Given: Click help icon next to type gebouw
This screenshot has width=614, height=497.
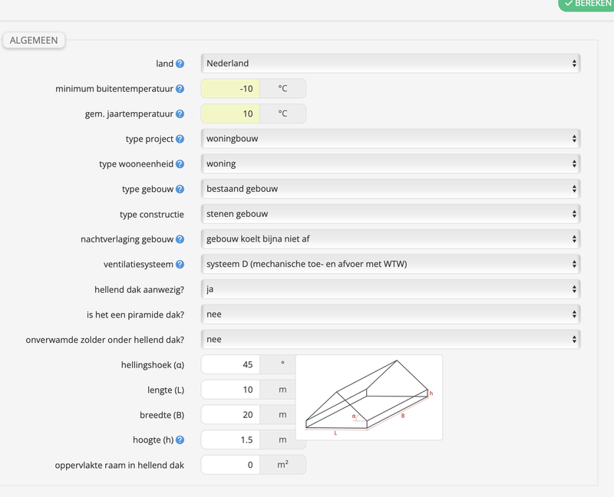Looking at the screenshot, I should pyautogui.click(x=180, y=189).
